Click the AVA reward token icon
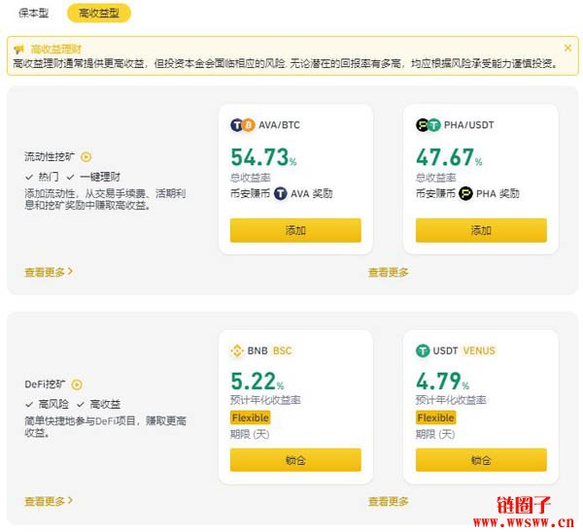Screen dimensions: 583x532 coord(281,193)
